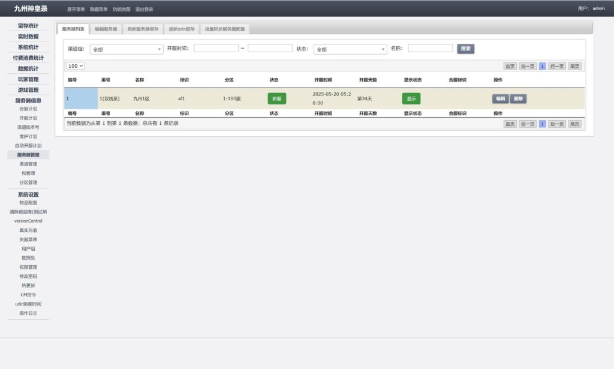Switch to the 刷新服务器缓存 tab
Screen dimensions: 614x369
pos(143,29)
